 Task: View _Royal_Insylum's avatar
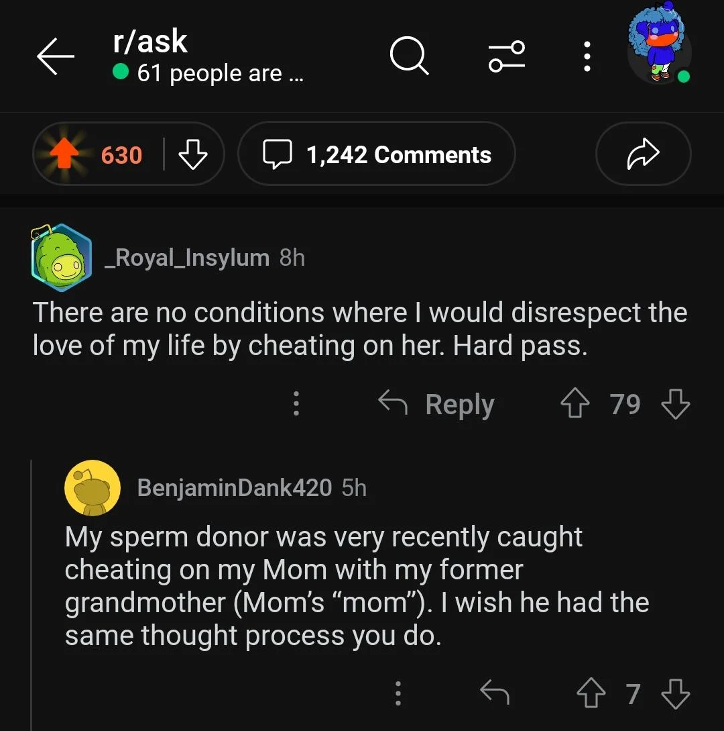click(62, 258)
